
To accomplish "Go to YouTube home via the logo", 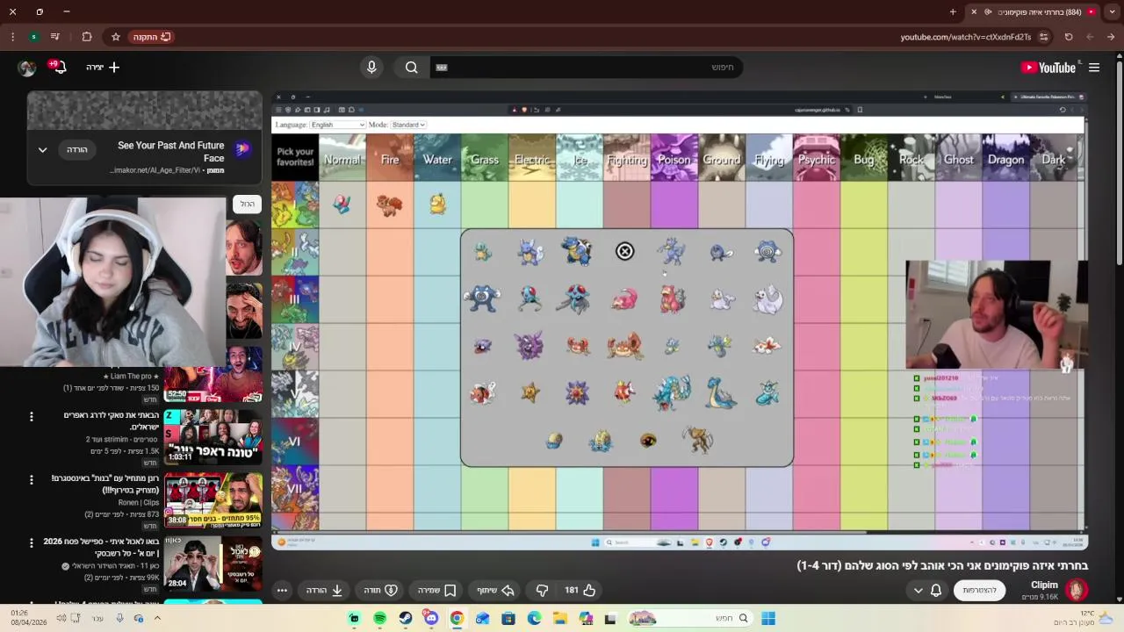I will pyautogui.click(x=1048, y=68).
